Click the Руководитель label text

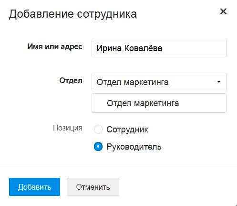pos(134,147)
